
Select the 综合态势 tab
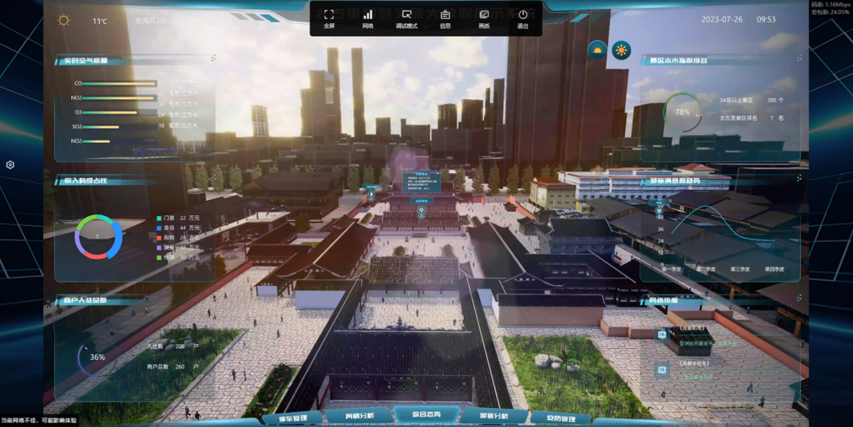pyautogui.click(x=425, y=414)
